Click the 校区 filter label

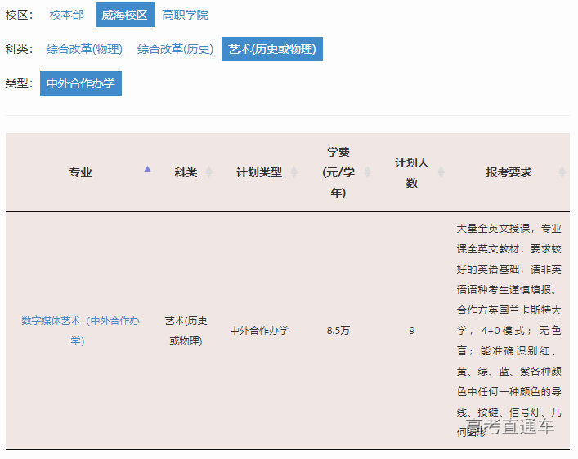tap(19, 15)
